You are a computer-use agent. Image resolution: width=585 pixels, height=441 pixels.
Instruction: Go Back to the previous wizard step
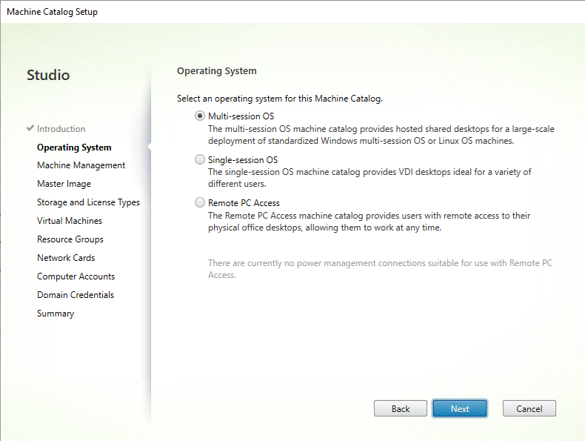pos(401,408)
